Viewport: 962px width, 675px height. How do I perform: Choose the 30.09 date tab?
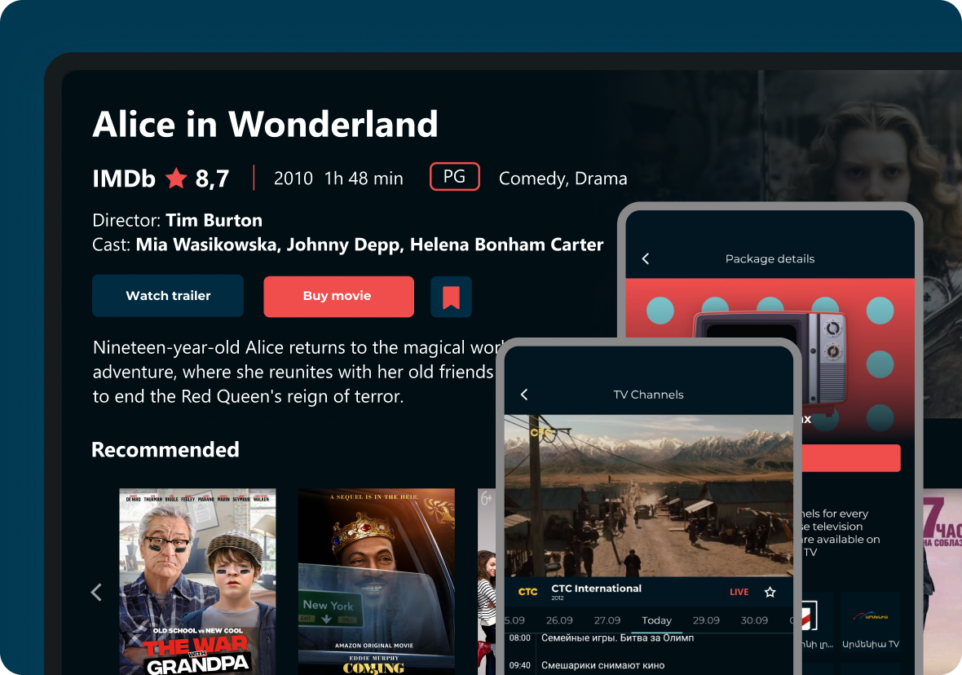tap(754, 620)
